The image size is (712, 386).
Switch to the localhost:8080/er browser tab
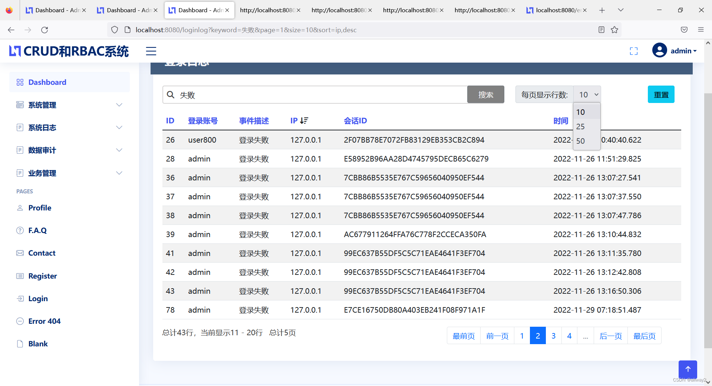click(556, 10)
